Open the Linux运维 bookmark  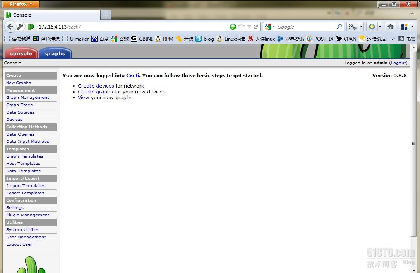pyautogui.click(x=231, y=39)
